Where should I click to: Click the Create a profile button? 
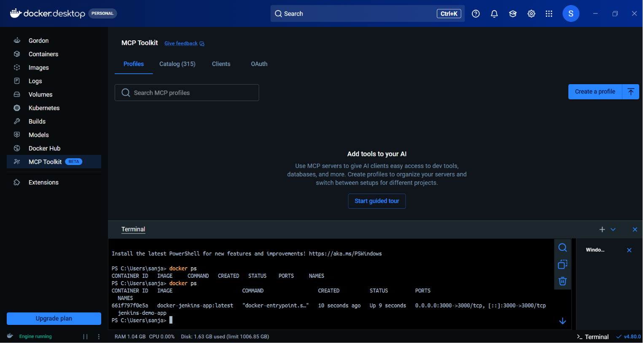pos(595,92)
